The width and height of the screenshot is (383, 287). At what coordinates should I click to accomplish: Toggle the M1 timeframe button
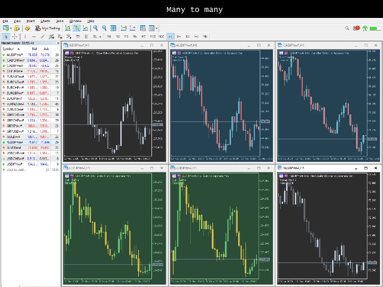tap(109, 36)
